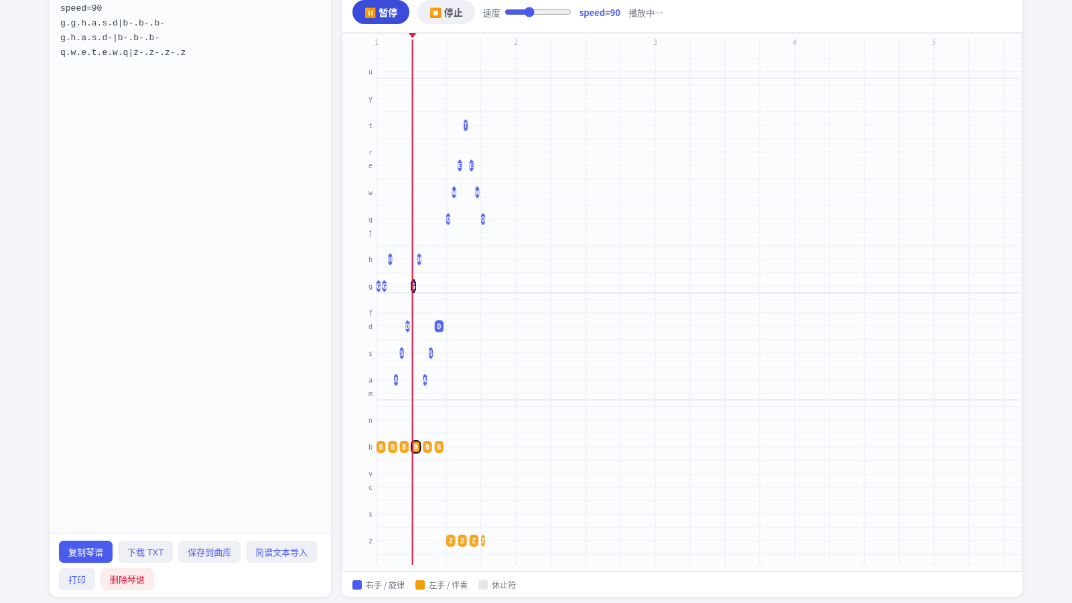Click the 打印 button

(77, 580)
